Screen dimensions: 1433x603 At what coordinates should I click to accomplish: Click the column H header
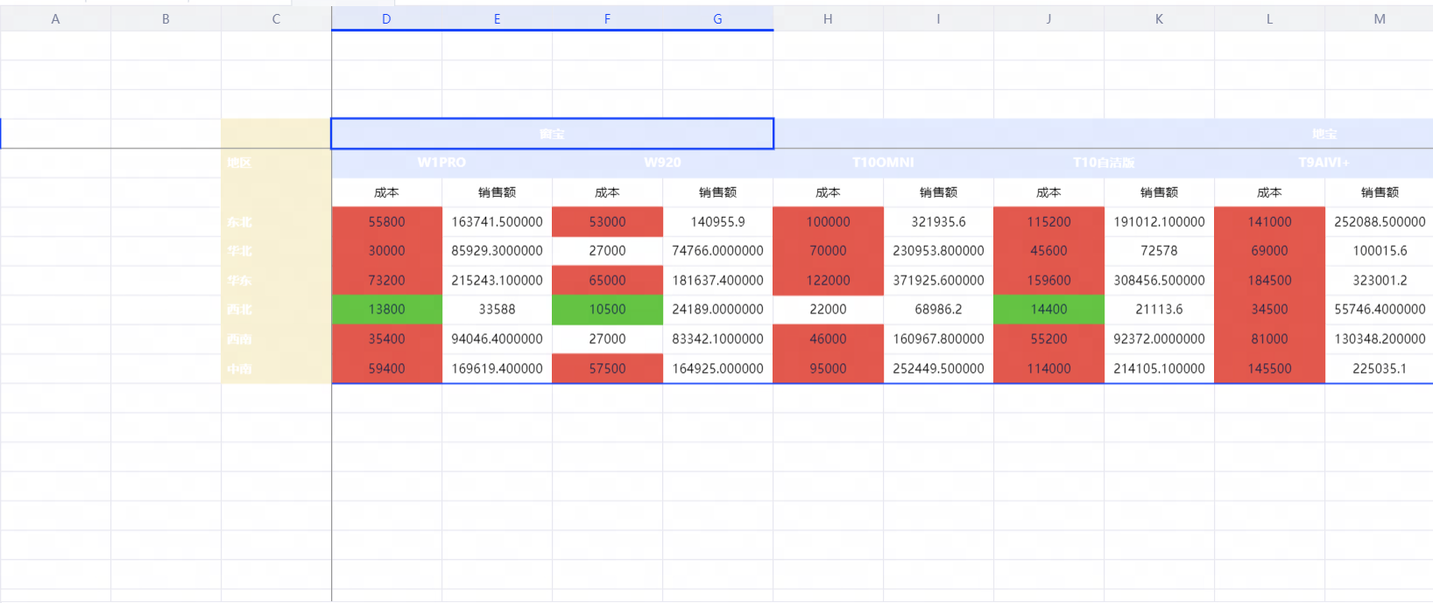(x=828, y=18)
